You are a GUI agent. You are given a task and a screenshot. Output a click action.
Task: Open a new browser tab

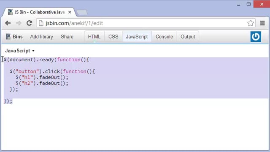point(82,12)
